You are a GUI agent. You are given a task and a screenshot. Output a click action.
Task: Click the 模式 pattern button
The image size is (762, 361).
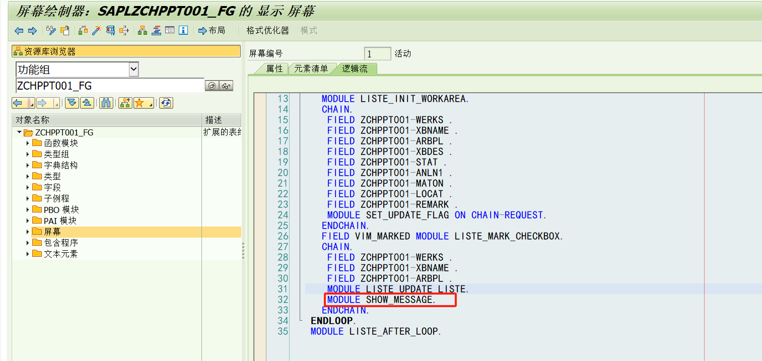tap(309, 31)
